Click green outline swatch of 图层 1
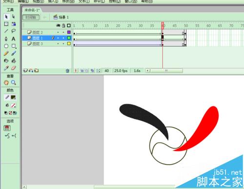Screen dimensions: 244x189 [x=69, y=38]
